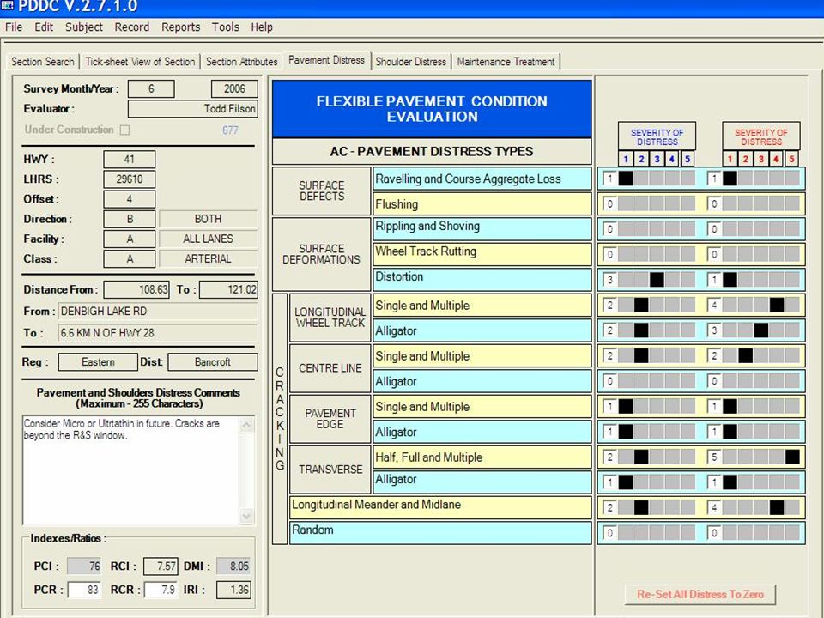Click the PCR field showing 83
The image size is (824, 618).
[x=83, y=590]
